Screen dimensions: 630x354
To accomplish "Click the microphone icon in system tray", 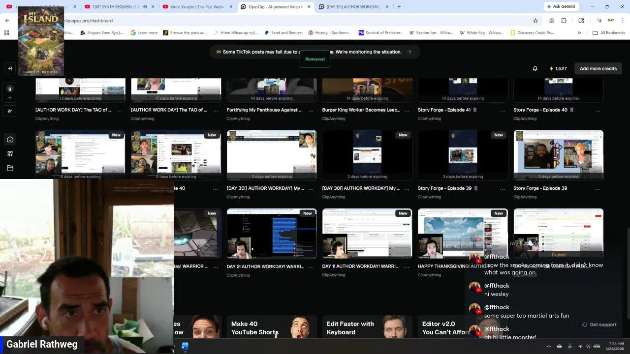I will tap(570, 346).
